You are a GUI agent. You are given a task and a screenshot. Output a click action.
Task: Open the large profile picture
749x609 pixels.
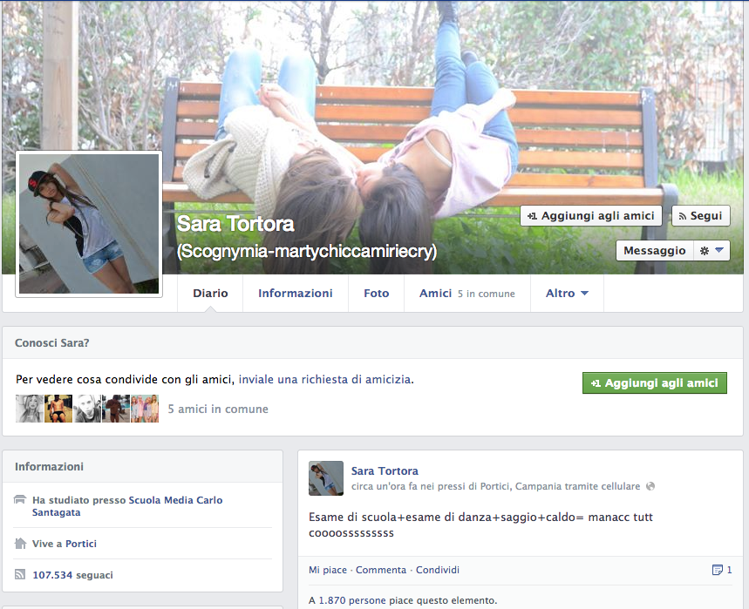(89, 224)
